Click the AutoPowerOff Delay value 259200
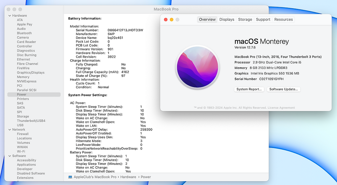The image size is (337, 185). coord(146,130)
